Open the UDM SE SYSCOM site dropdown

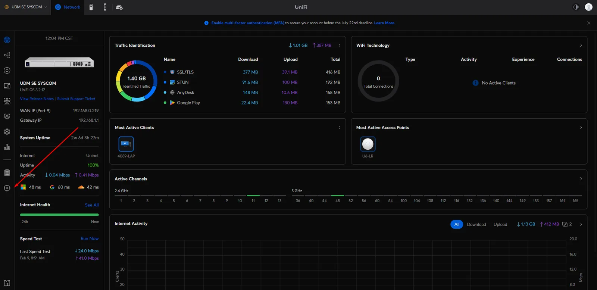(25, 7)
